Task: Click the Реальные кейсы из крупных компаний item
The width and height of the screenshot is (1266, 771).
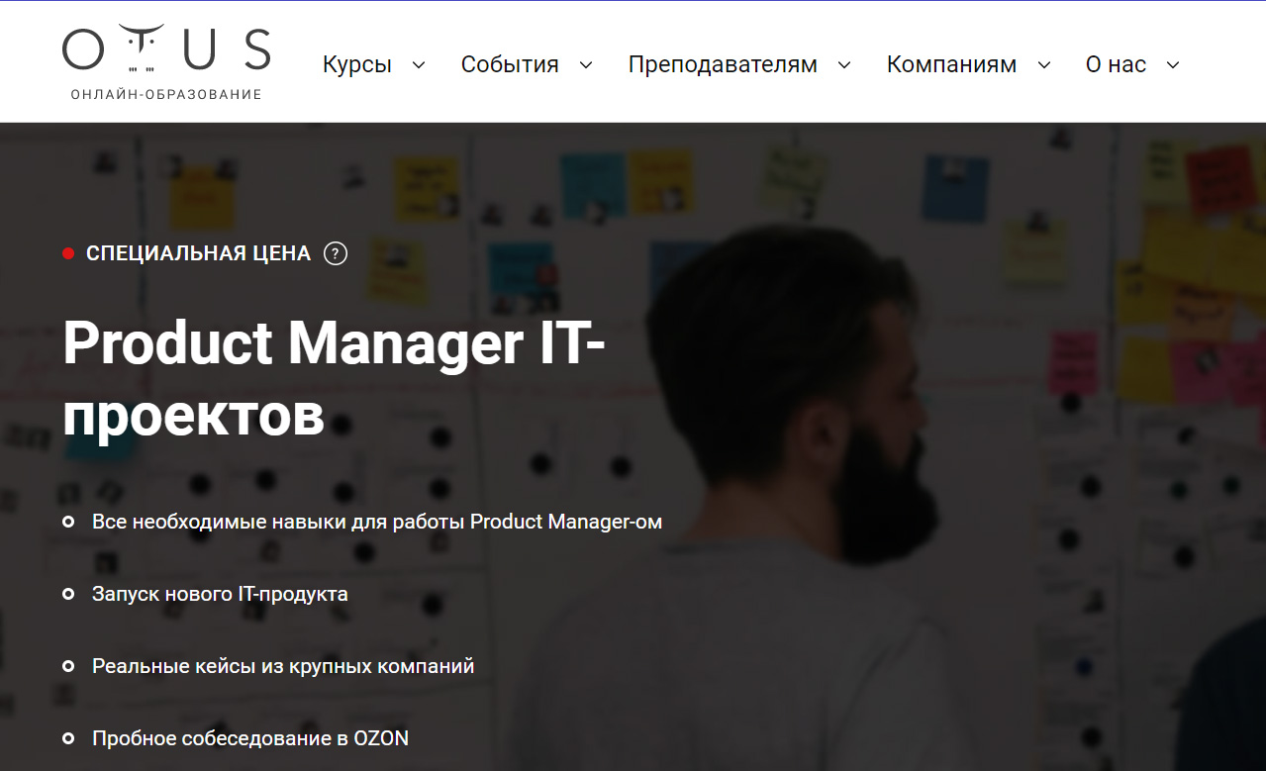Action: click(283, 666)
